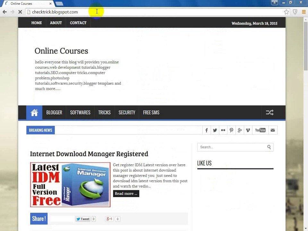Open the Pinterest social icon

231,130
